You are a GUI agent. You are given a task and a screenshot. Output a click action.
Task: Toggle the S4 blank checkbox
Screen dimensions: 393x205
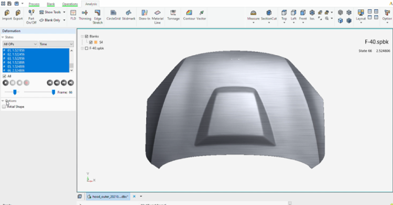tap(91, 42)
